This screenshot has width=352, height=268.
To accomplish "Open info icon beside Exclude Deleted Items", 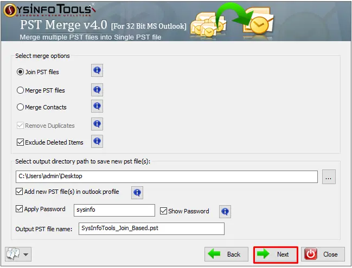I will (97, 141).
